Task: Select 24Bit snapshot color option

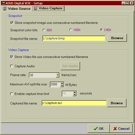Action: (x=101, y=30)
